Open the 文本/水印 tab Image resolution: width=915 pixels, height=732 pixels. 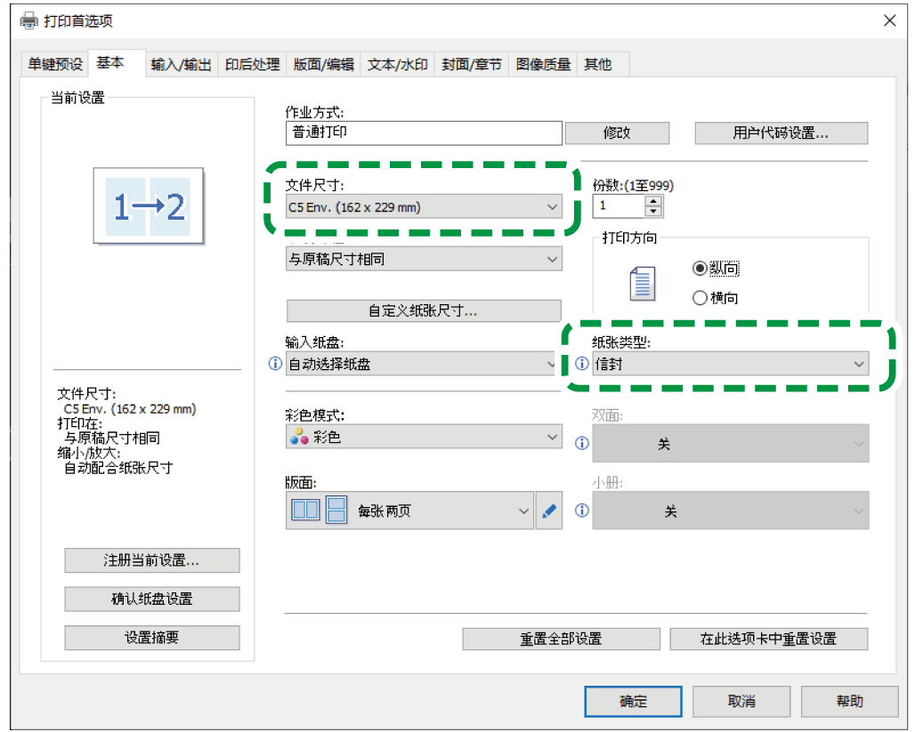click(x=397, y=64)
